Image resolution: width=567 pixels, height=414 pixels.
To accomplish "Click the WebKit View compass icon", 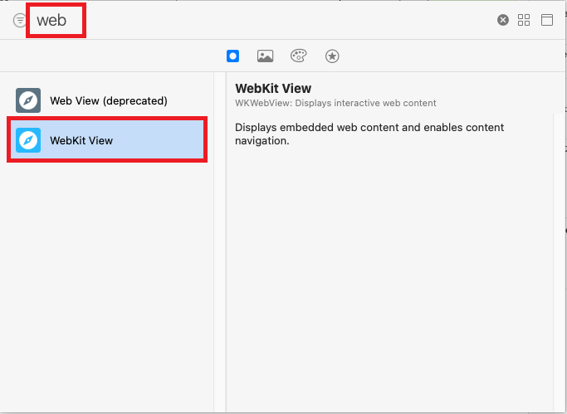I will tap(28, 140).
